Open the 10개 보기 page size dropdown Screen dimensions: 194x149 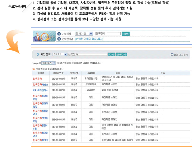click(x=48, y=63)
